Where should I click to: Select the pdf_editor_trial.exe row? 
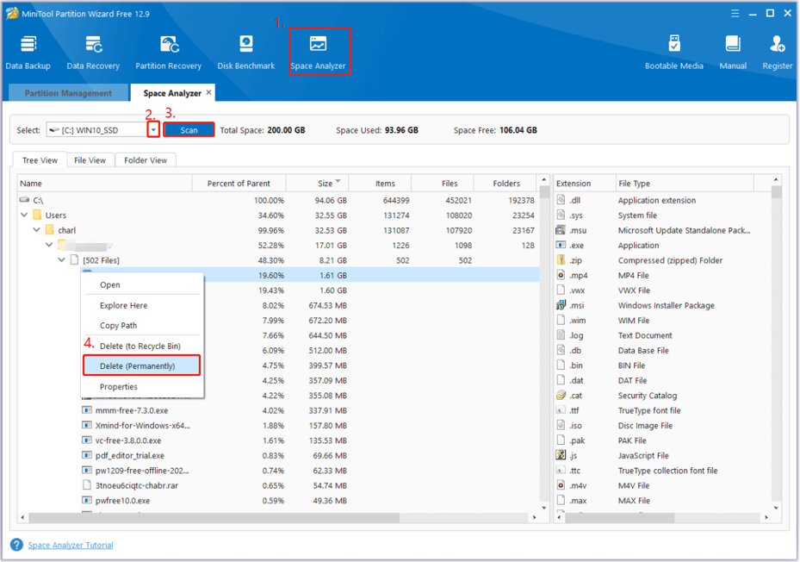(278, 455)
